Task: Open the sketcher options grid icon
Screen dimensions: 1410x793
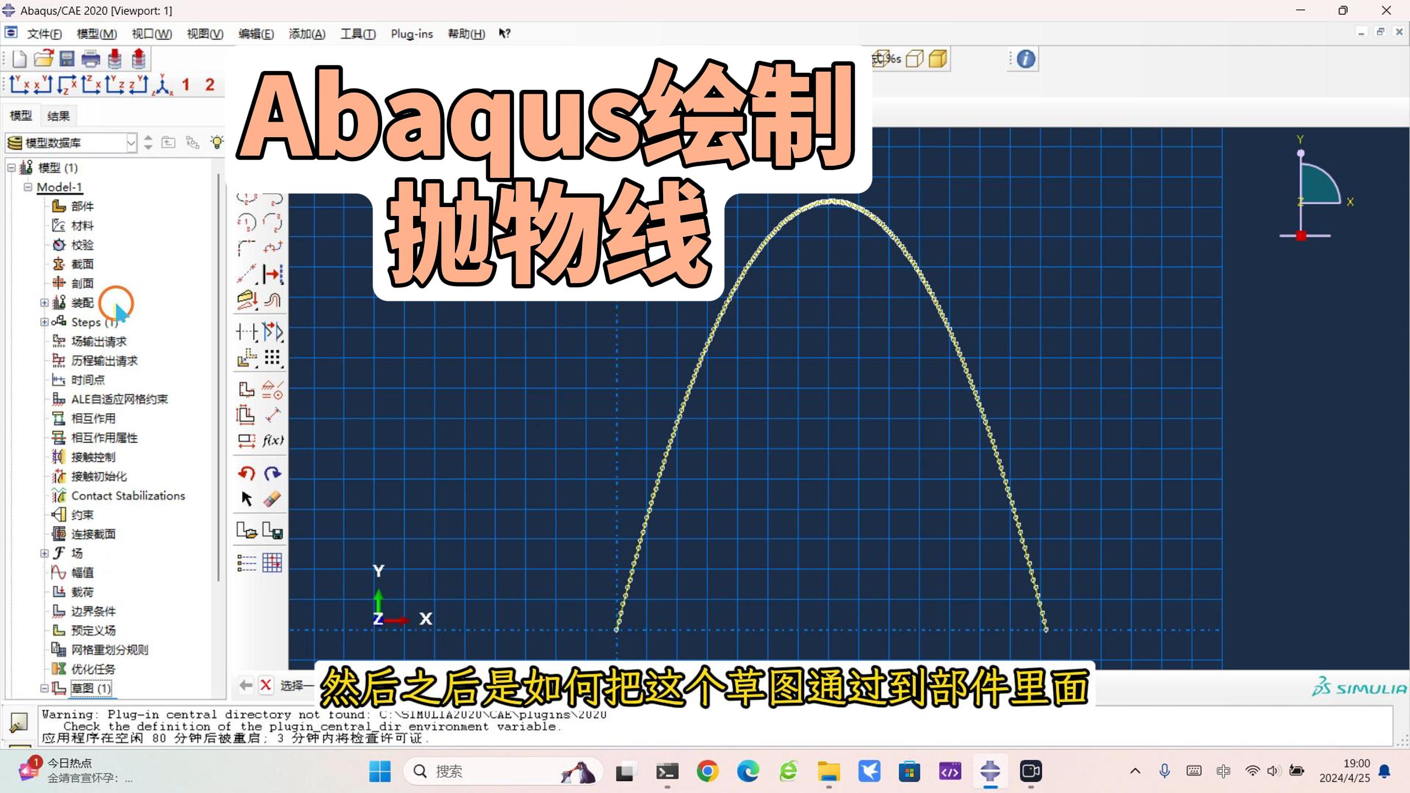Action: tap(272, 562)
